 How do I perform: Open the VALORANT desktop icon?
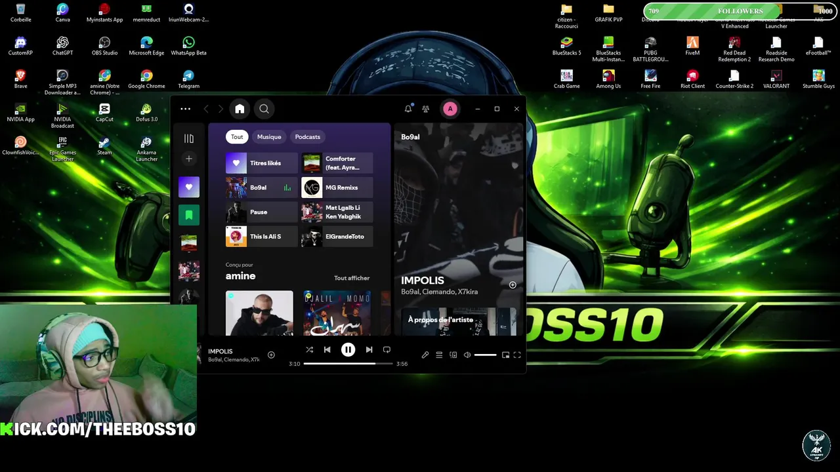click(776, 79)
